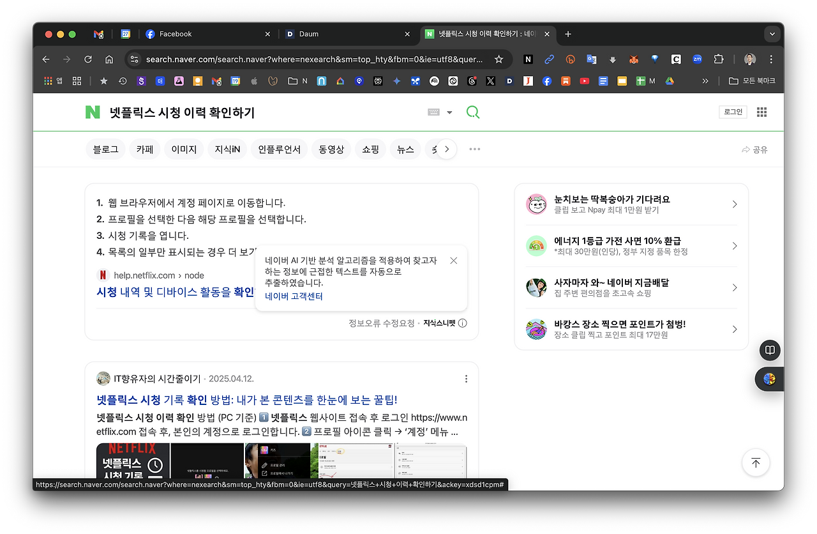The image size is (817, 534).
Task: Show the hidden bookmarks overflow chevron
Action: [705, 81]
